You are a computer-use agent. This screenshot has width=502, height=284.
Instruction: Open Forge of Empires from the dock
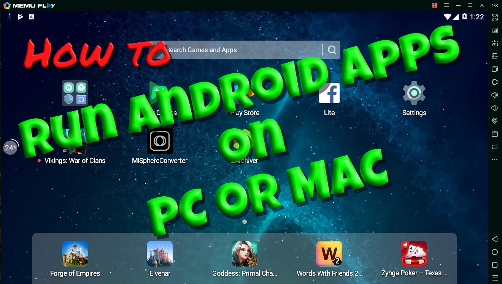click(x=75, y=253)
